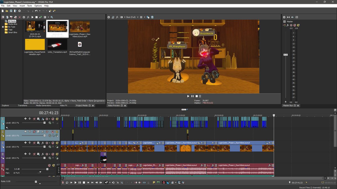Pause playback in timeline transport bar
This screenshot has width=337, height=189.
tap(80, 183)
